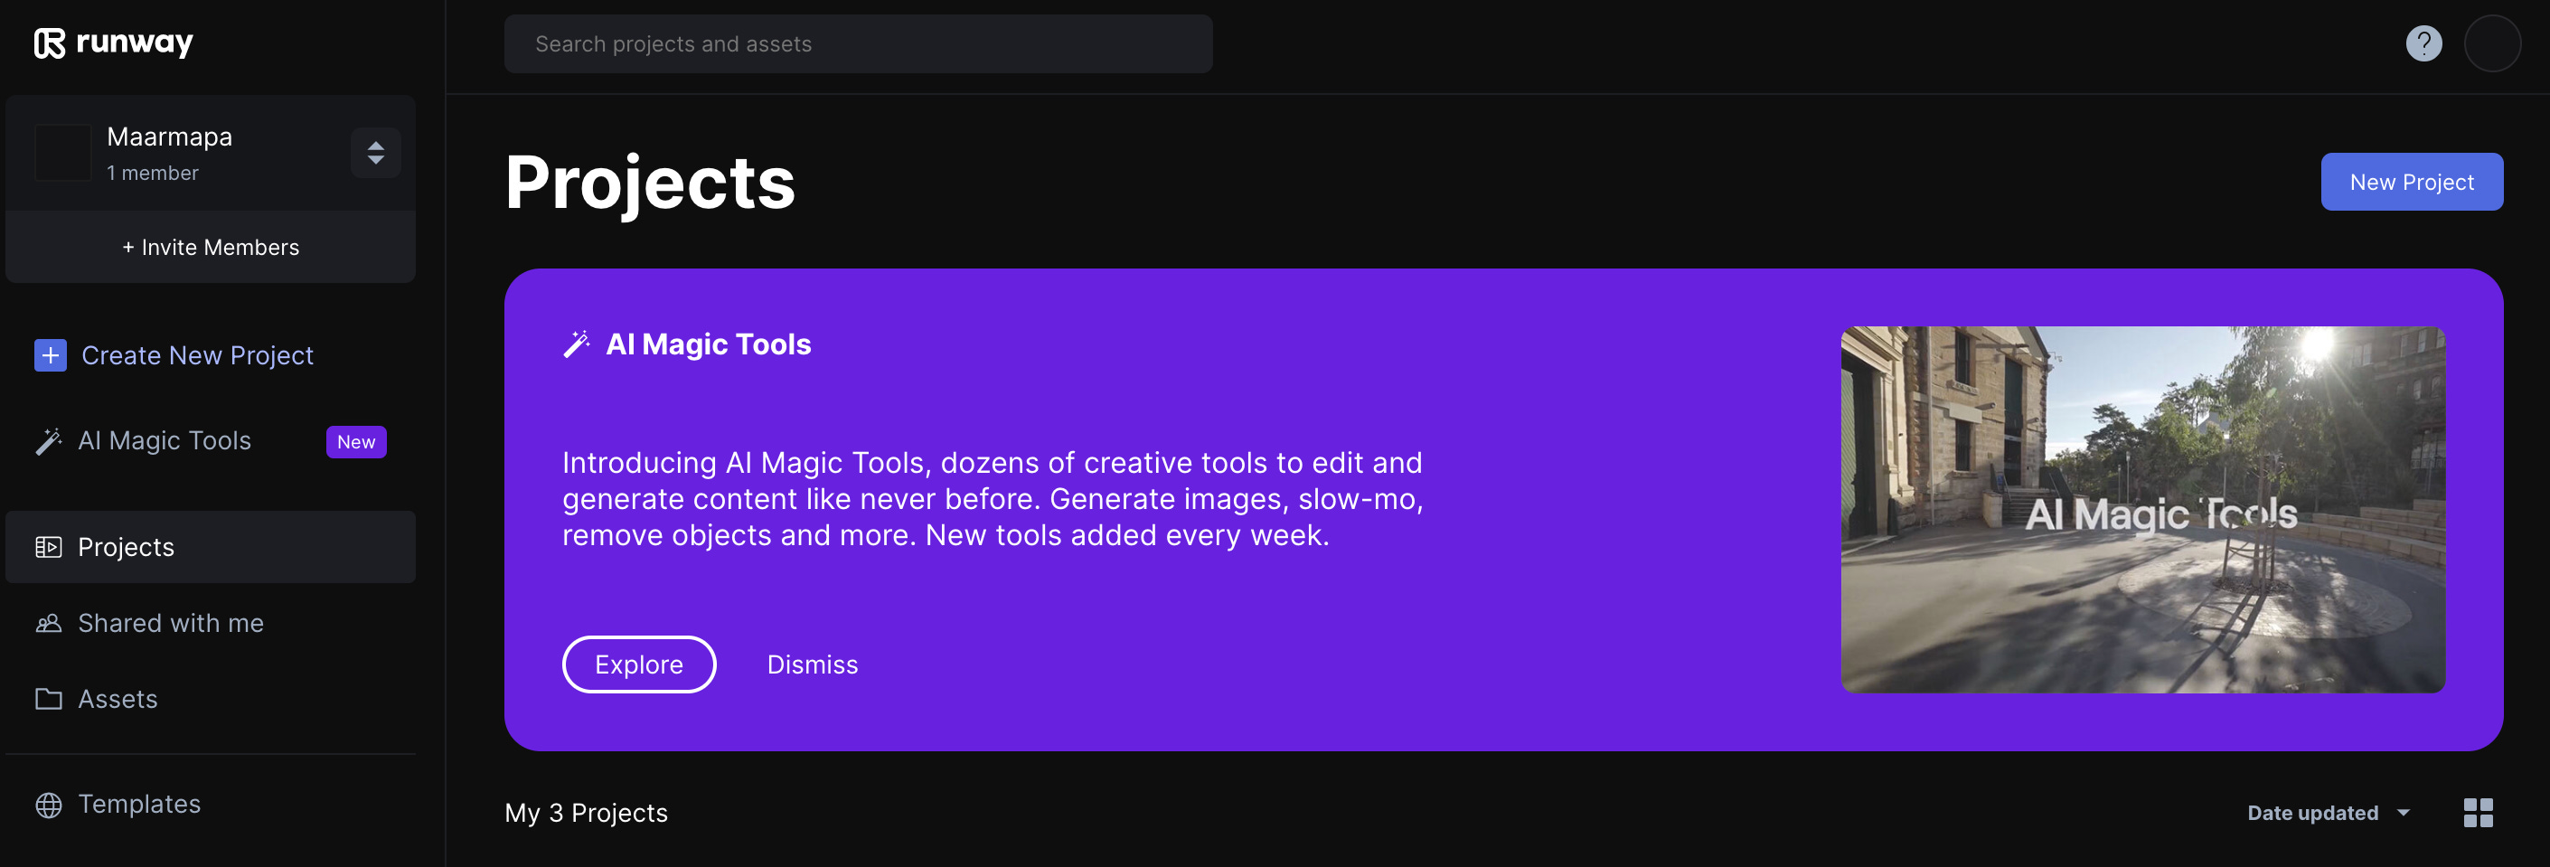Image resolution: width=2550 pixels, height=867 pixels.
Task: Open the user profile avatar circle
Action: point(2491,43)
